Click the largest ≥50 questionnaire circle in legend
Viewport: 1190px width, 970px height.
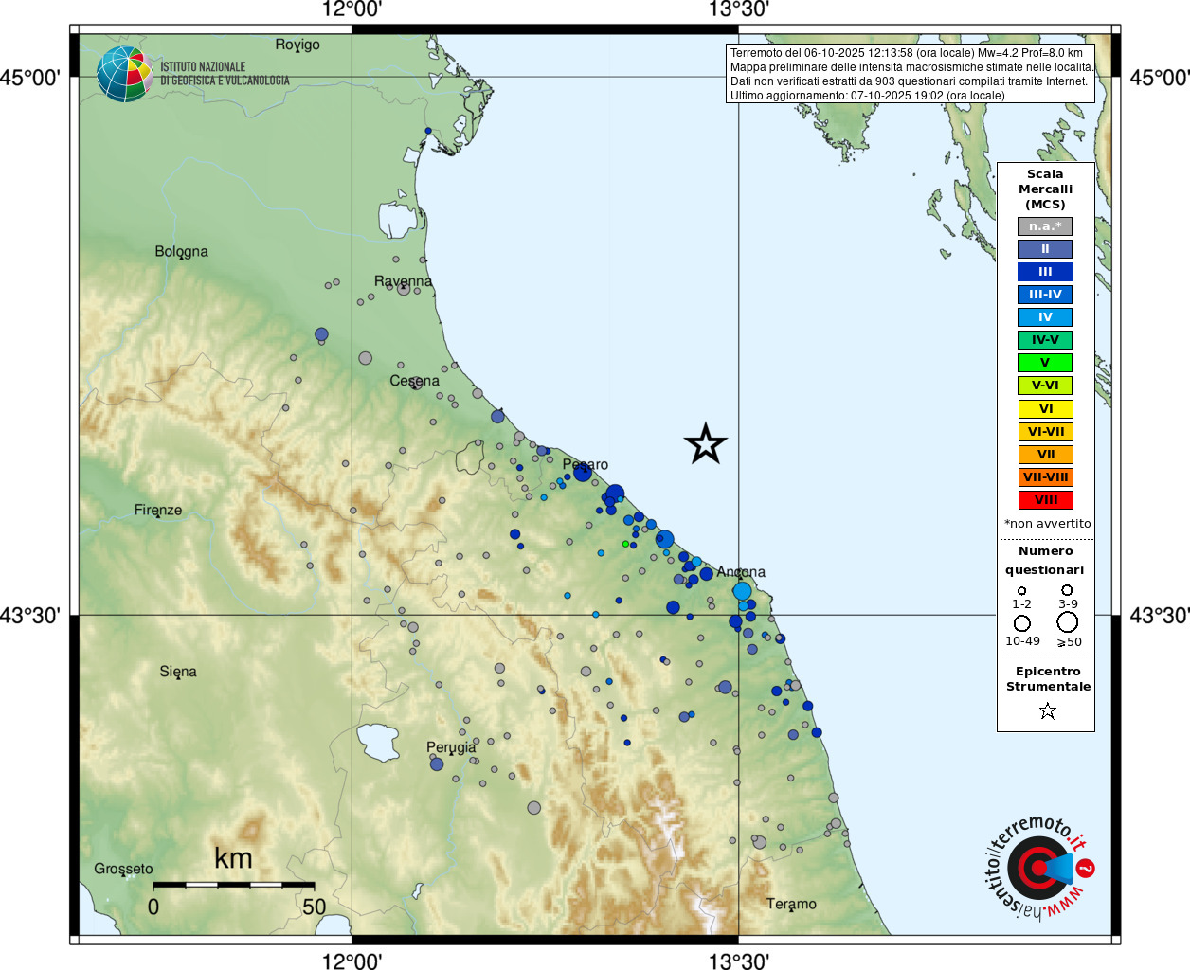(1068, 622)
